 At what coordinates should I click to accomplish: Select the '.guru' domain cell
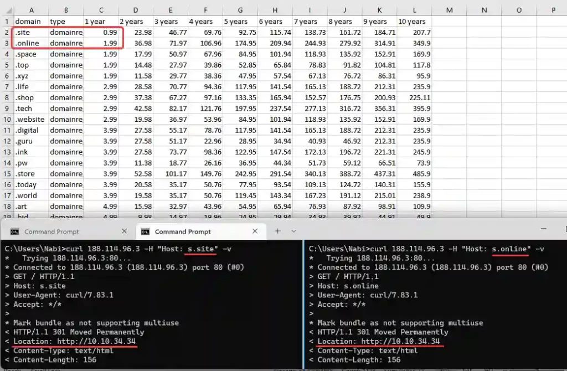point(31,141)
